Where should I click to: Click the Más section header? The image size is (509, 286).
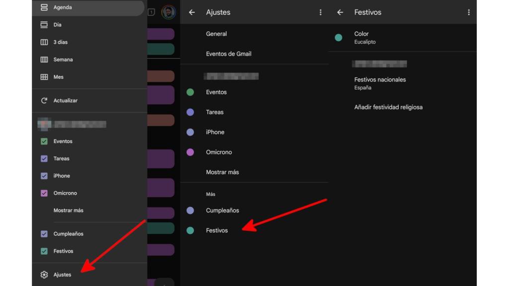click(x=211, y=194)
